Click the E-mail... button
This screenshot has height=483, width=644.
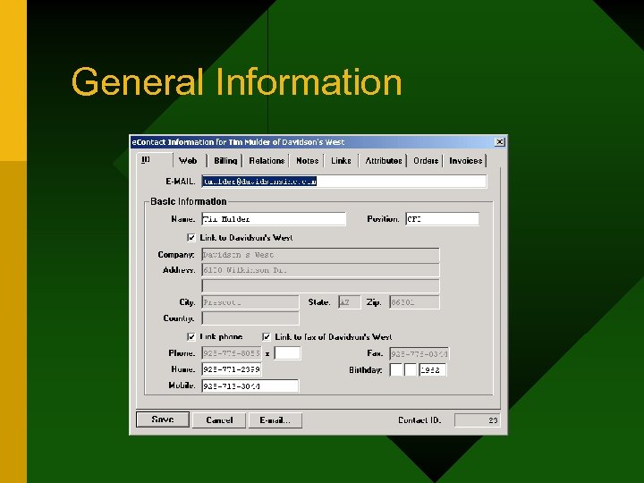point(275,420)
